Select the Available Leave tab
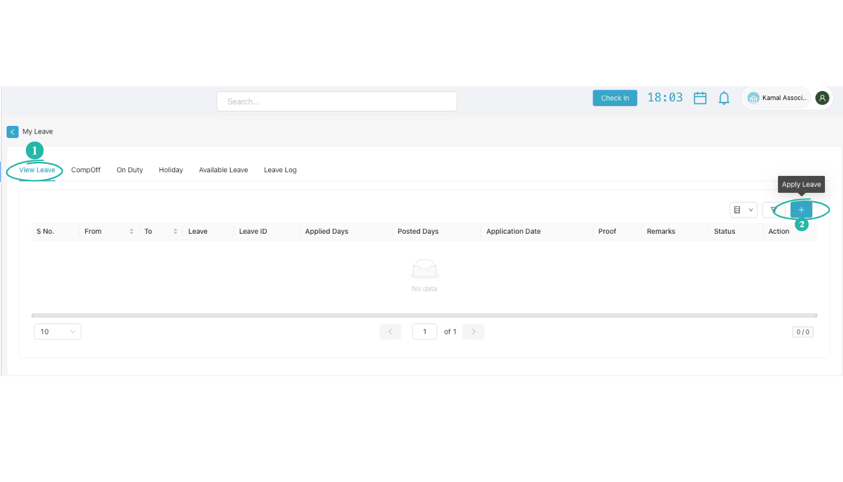This screenshot has height=482, width=843. point(223,170)
